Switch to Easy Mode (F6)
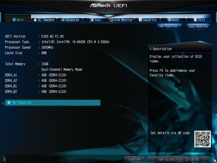The height and width of the screenshot is (163, 217). [198, 26]
